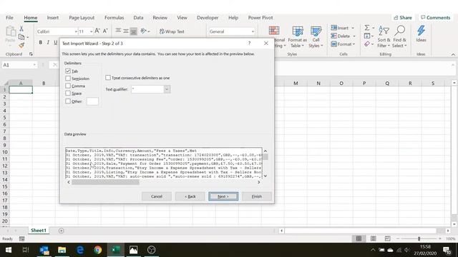
Task: Click the Cancel button in wizard
Action: click(157, 196)
